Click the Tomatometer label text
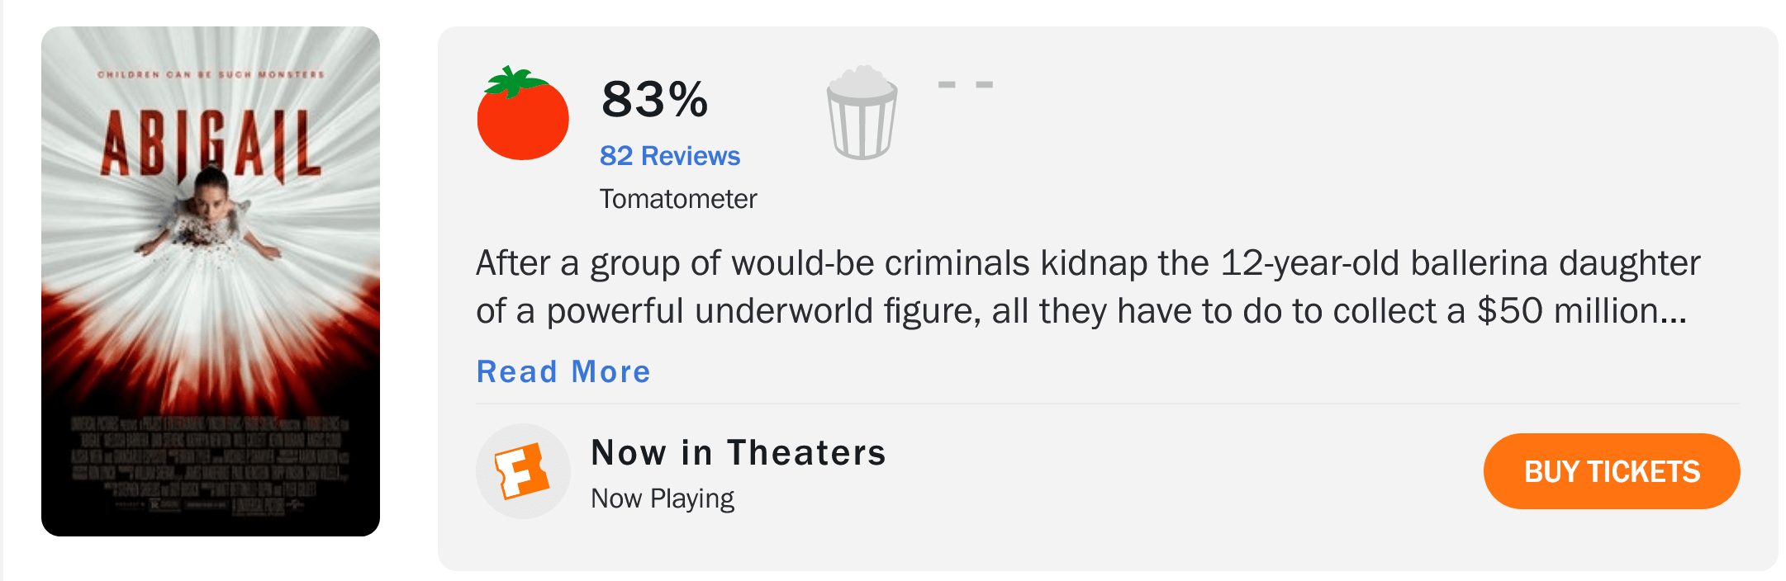The width and height of the screenshot is (1786, 581). 678,199
